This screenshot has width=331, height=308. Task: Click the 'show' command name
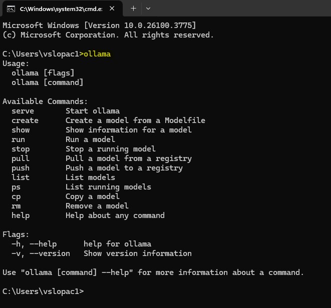(x=21, y=130)
